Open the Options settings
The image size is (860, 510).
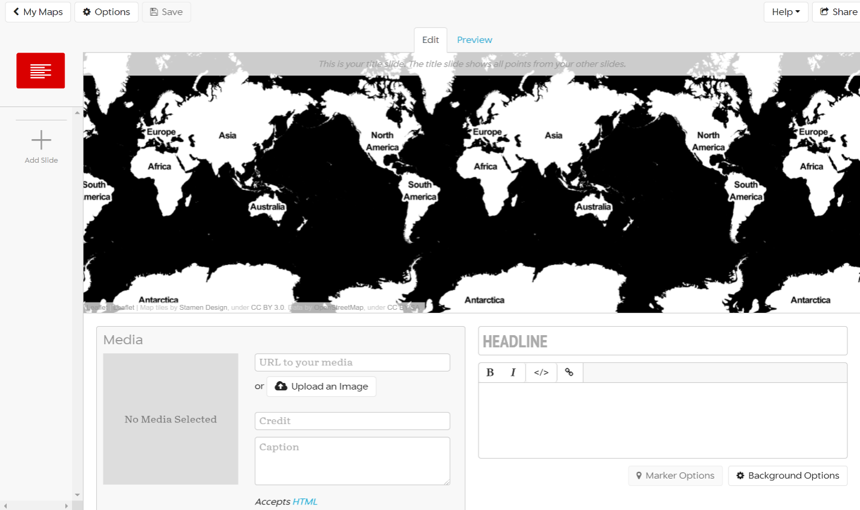[x=106, y=12]
